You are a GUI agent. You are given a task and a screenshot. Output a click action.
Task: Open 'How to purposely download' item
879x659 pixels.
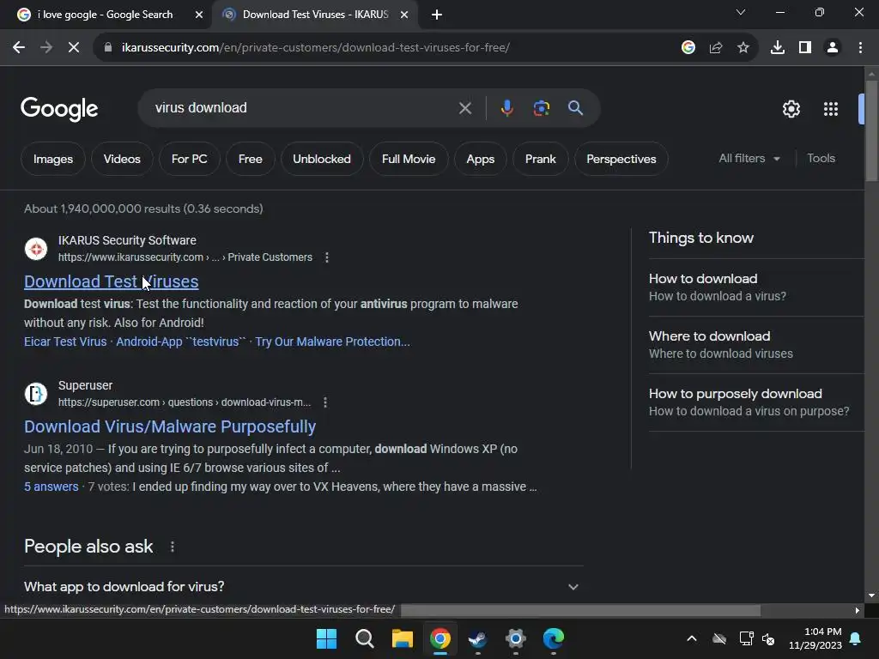pyautogui.click(x=755, y=402)
